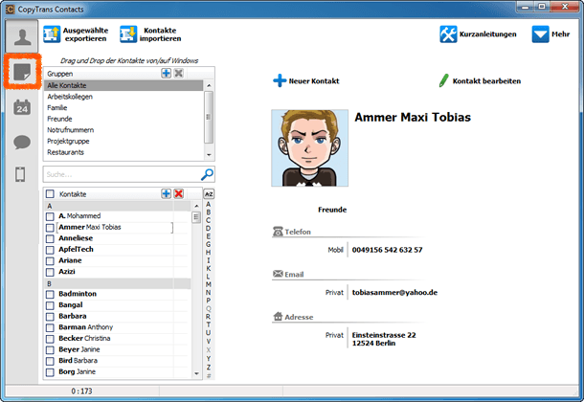This screenshot has height=402, width=584.
Task: Click the Gruppen header label
Action: coord(60,74)
